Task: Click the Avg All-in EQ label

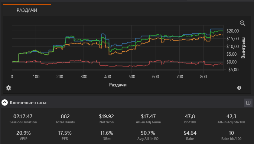Action: click(148, 139)
